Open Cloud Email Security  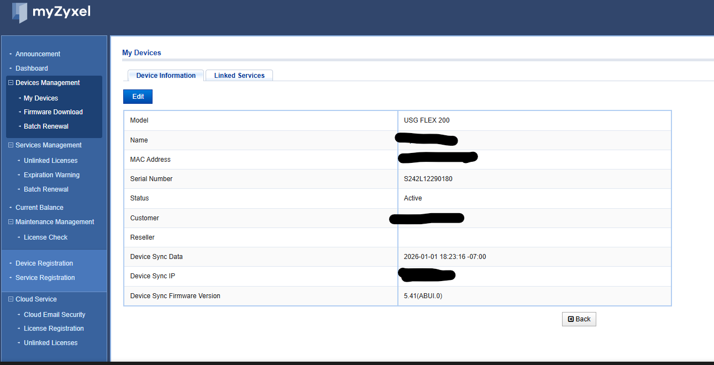point(54,315)
